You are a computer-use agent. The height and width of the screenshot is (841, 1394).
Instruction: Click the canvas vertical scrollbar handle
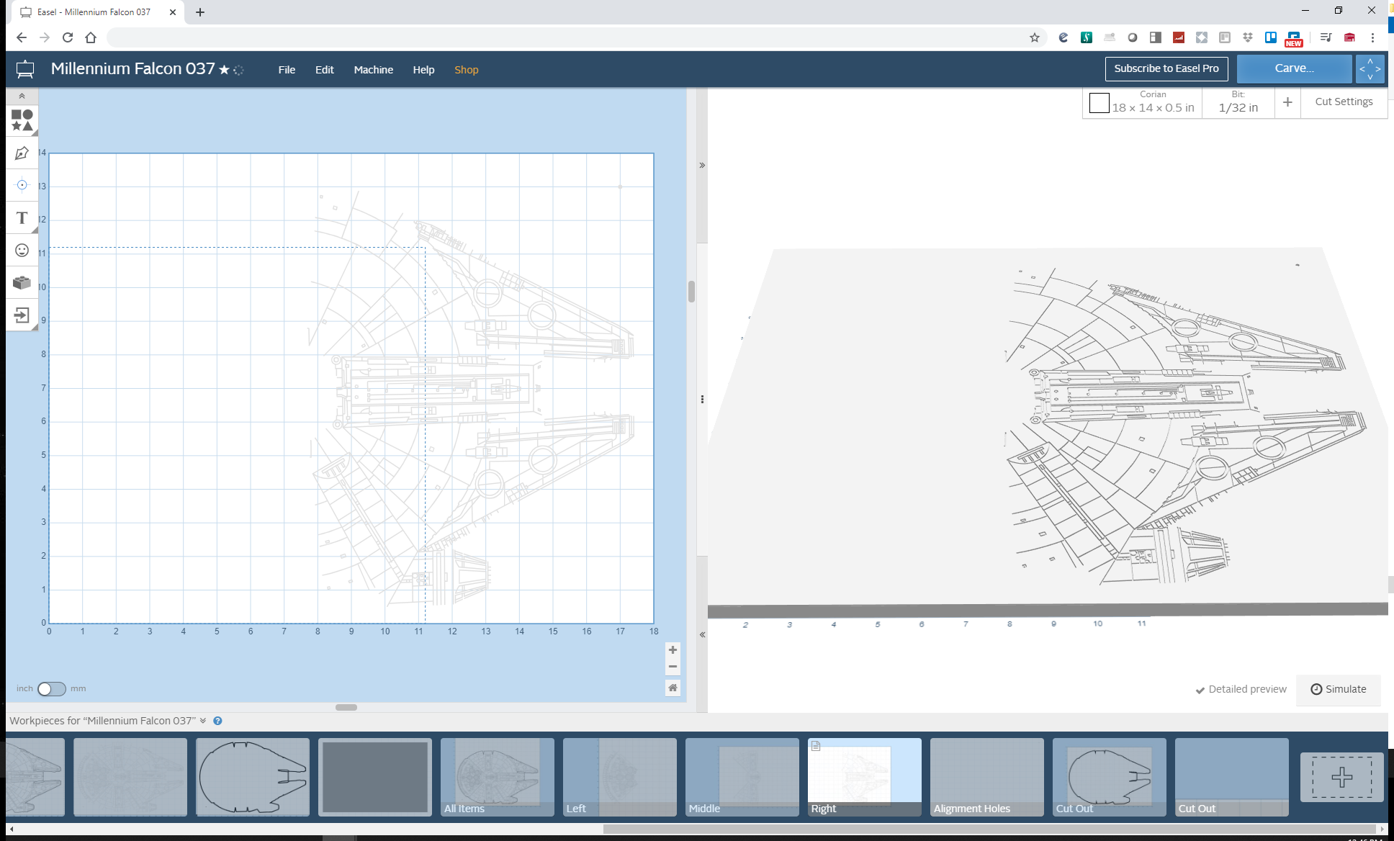pyautogui.click(x=691, y=292)
